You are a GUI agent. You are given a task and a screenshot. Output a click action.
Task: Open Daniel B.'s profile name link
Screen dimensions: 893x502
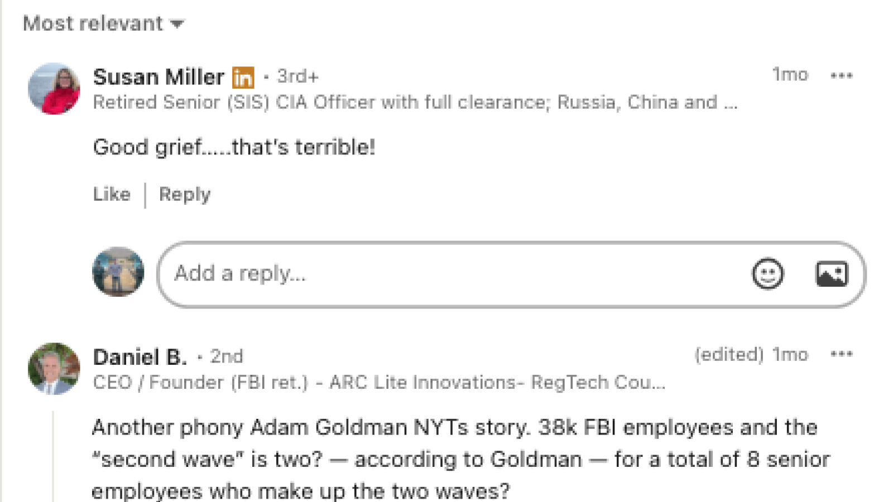point(140,356)
